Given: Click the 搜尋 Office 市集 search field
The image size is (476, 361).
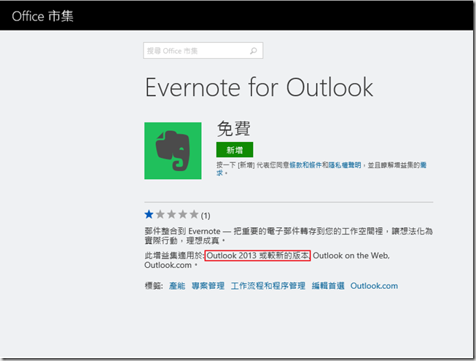Looking at the screenshot, I should pyautogui.click(x=195, y=51).
